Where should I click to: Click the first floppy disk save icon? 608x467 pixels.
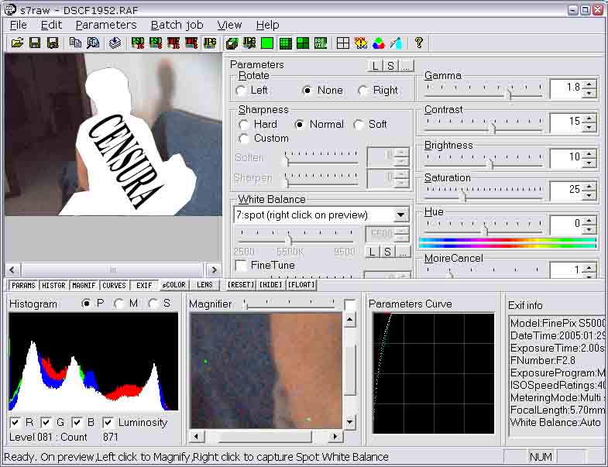(35, 43)
